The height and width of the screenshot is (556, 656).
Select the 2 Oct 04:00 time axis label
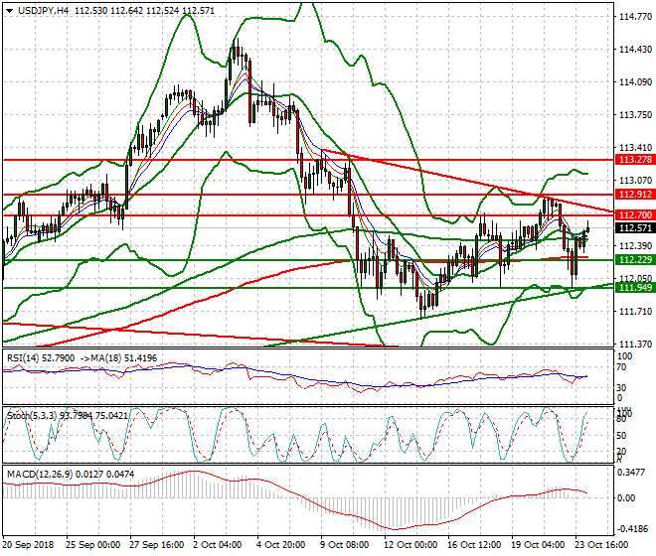click(x=218, y=545)
